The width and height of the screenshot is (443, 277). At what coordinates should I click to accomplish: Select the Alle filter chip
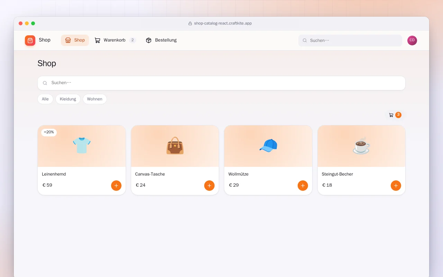click(x=45, y=99)
